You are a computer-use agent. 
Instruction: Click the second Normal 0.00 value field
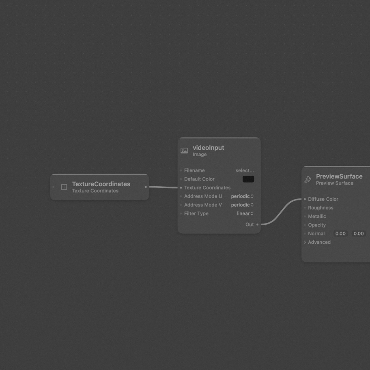(359, 234)
